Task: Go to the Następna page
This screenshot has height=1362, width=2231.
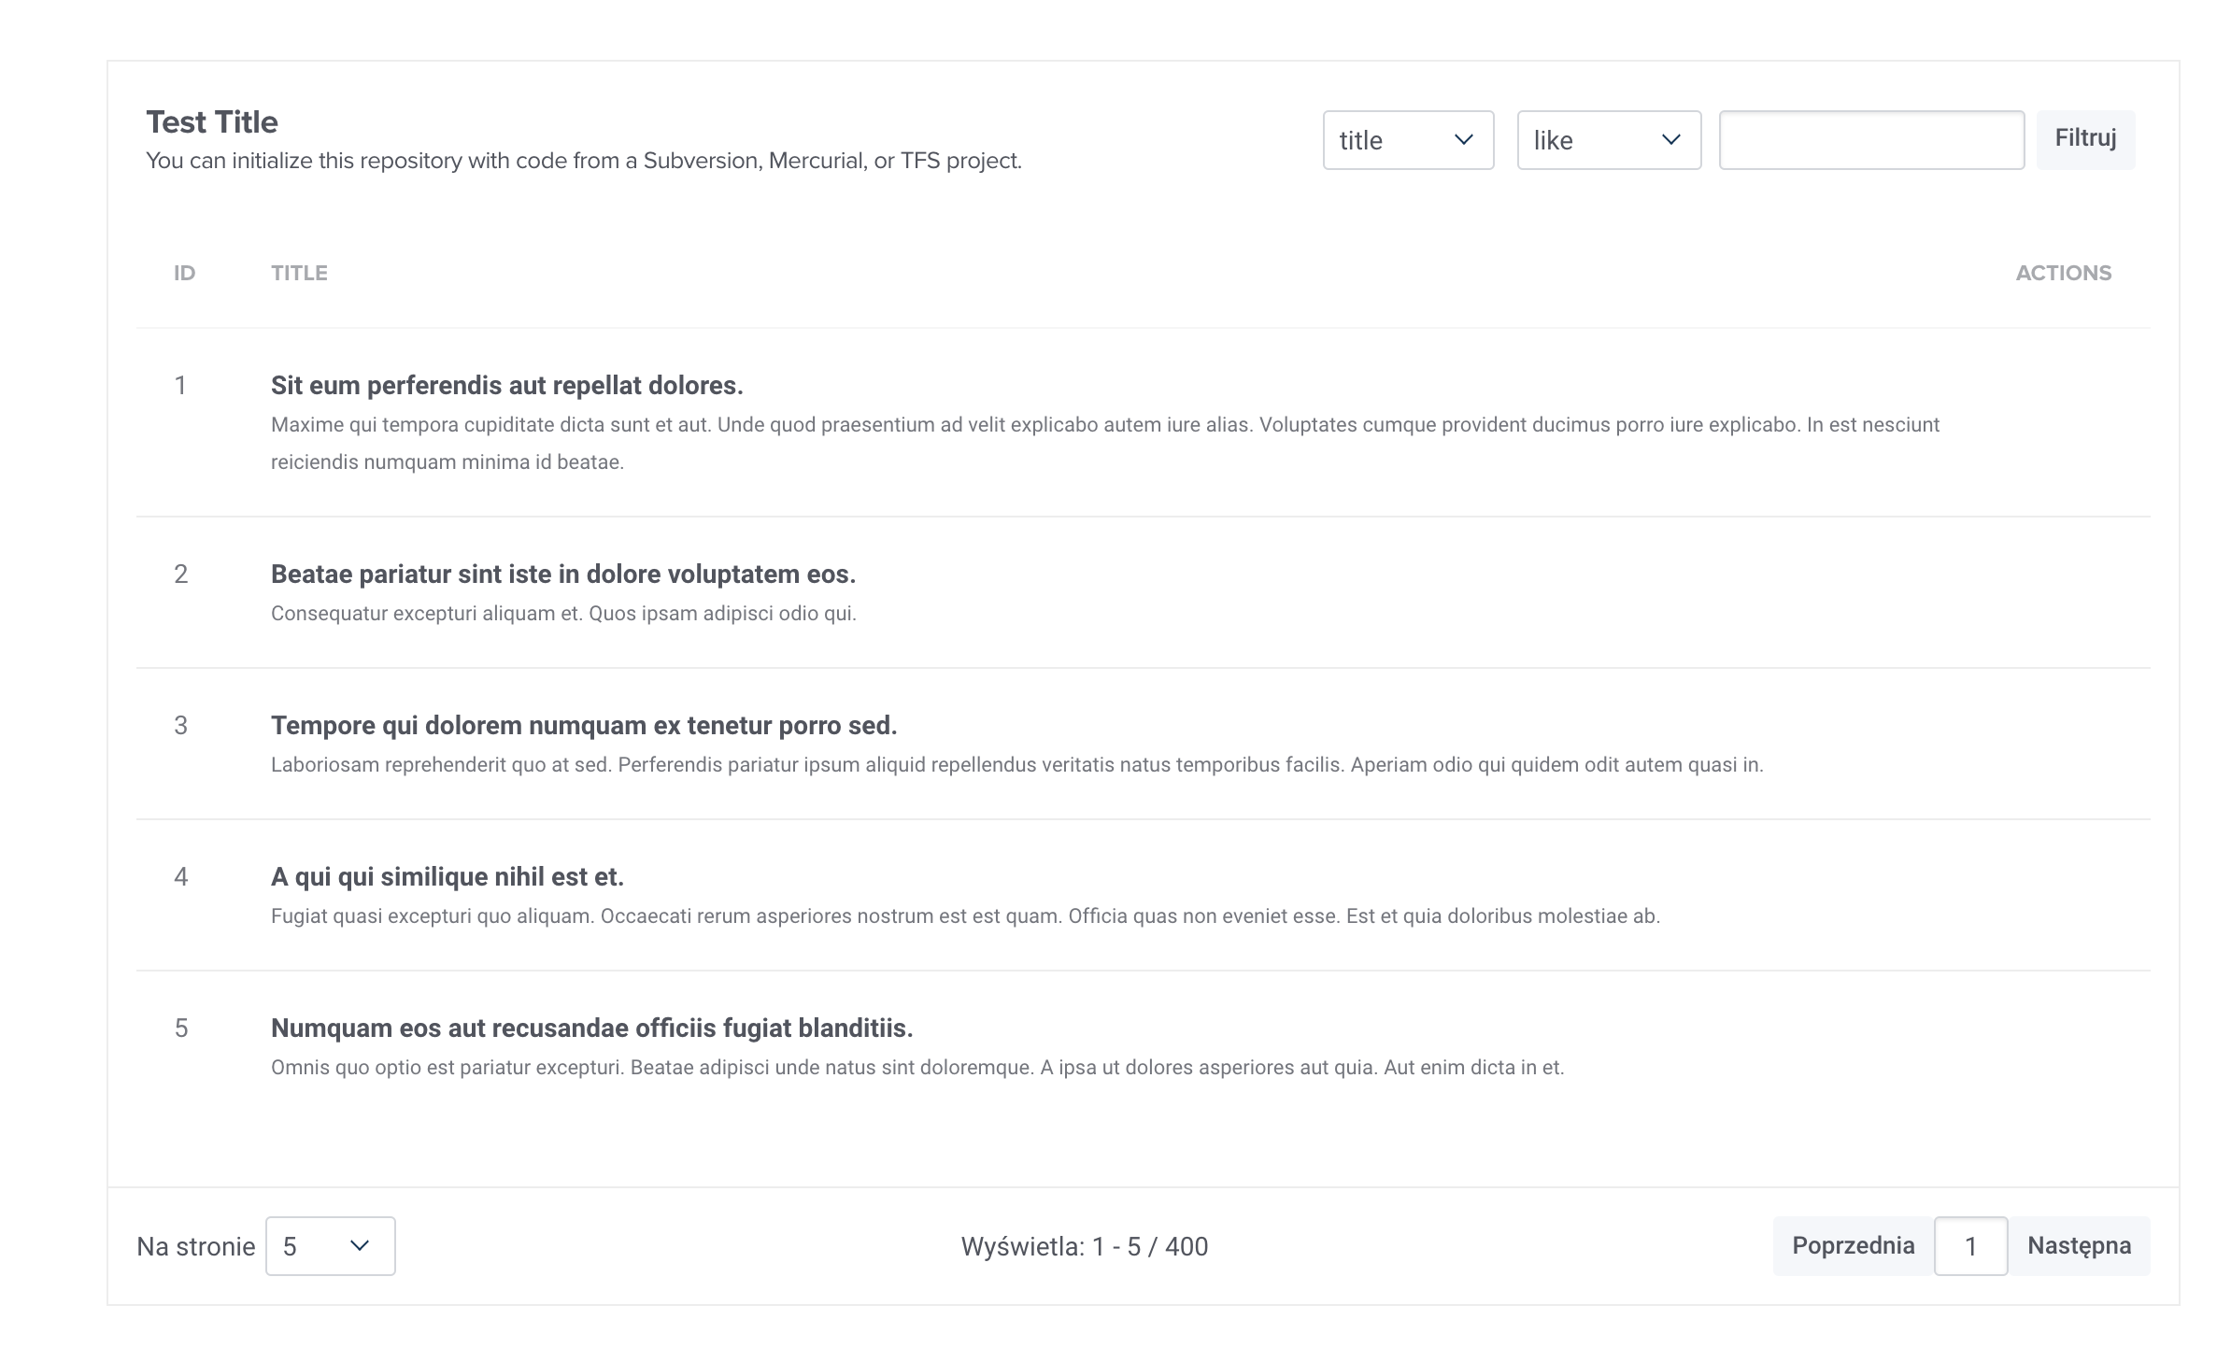Action: [2079, 1245]
